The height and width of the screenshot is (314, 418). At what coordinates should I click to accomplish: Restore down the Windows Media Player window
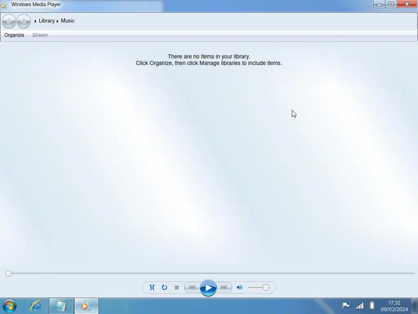tap(391, 4)
